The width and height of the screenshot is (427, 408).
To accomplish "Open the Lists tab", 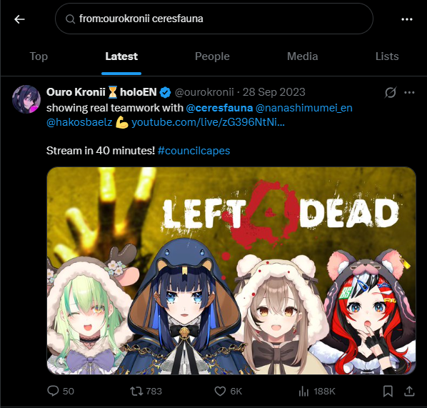I will [x=387, y=56].
